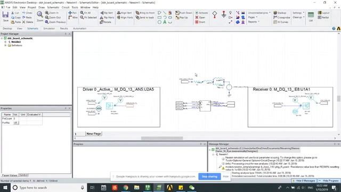341x192 pixels.
Task: Open the Crossprobe tool
Action: point(282,18)
